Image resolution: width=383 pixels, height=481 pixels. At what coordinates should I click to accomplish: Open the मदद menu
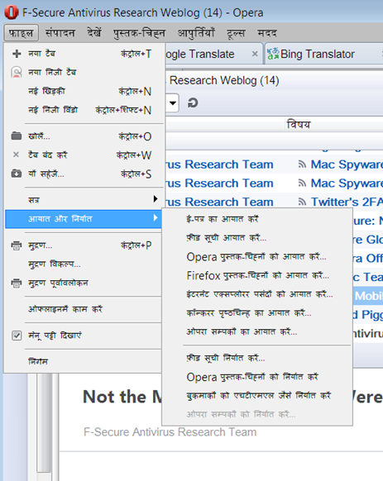(x=267, y=32)
